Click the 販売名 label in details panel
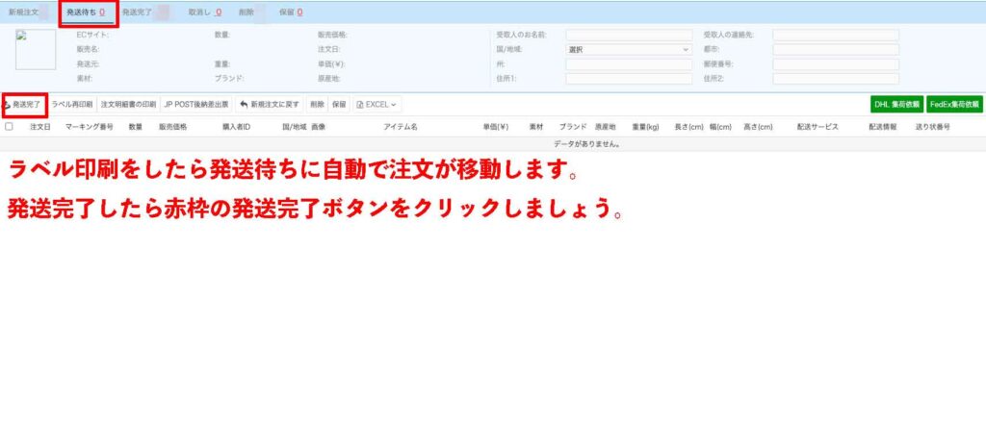This screenshot has height=422, width=986. (x=88, y=50)
